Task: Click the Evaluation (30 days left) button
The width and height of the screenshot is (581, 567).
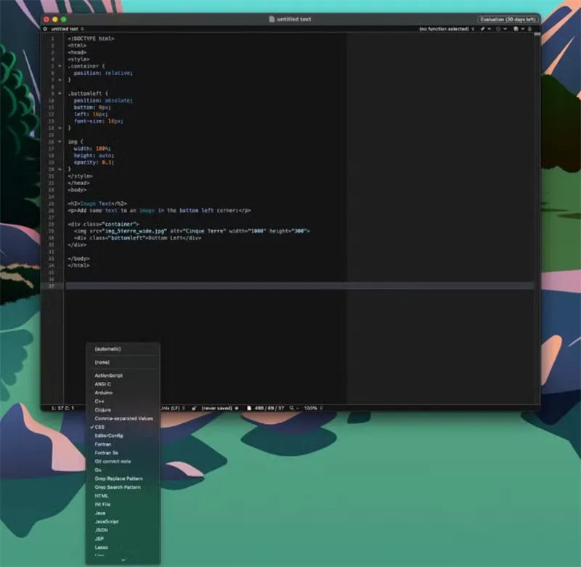Action: click(505, 19)
